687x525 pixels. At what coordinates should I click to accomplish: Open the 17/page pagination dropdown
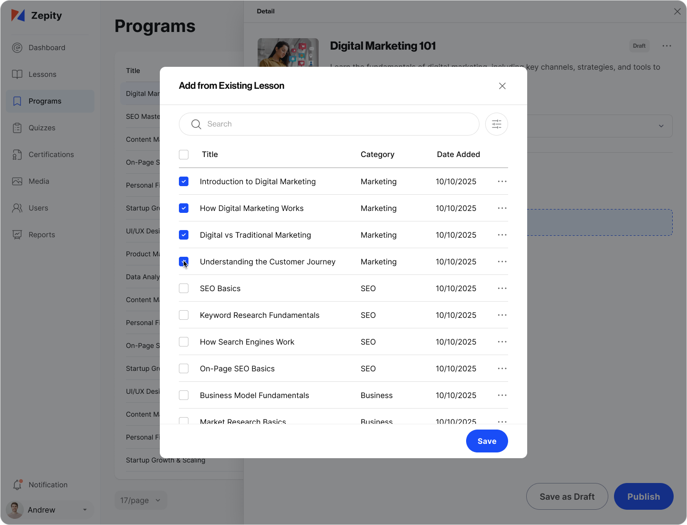point(141,500)
